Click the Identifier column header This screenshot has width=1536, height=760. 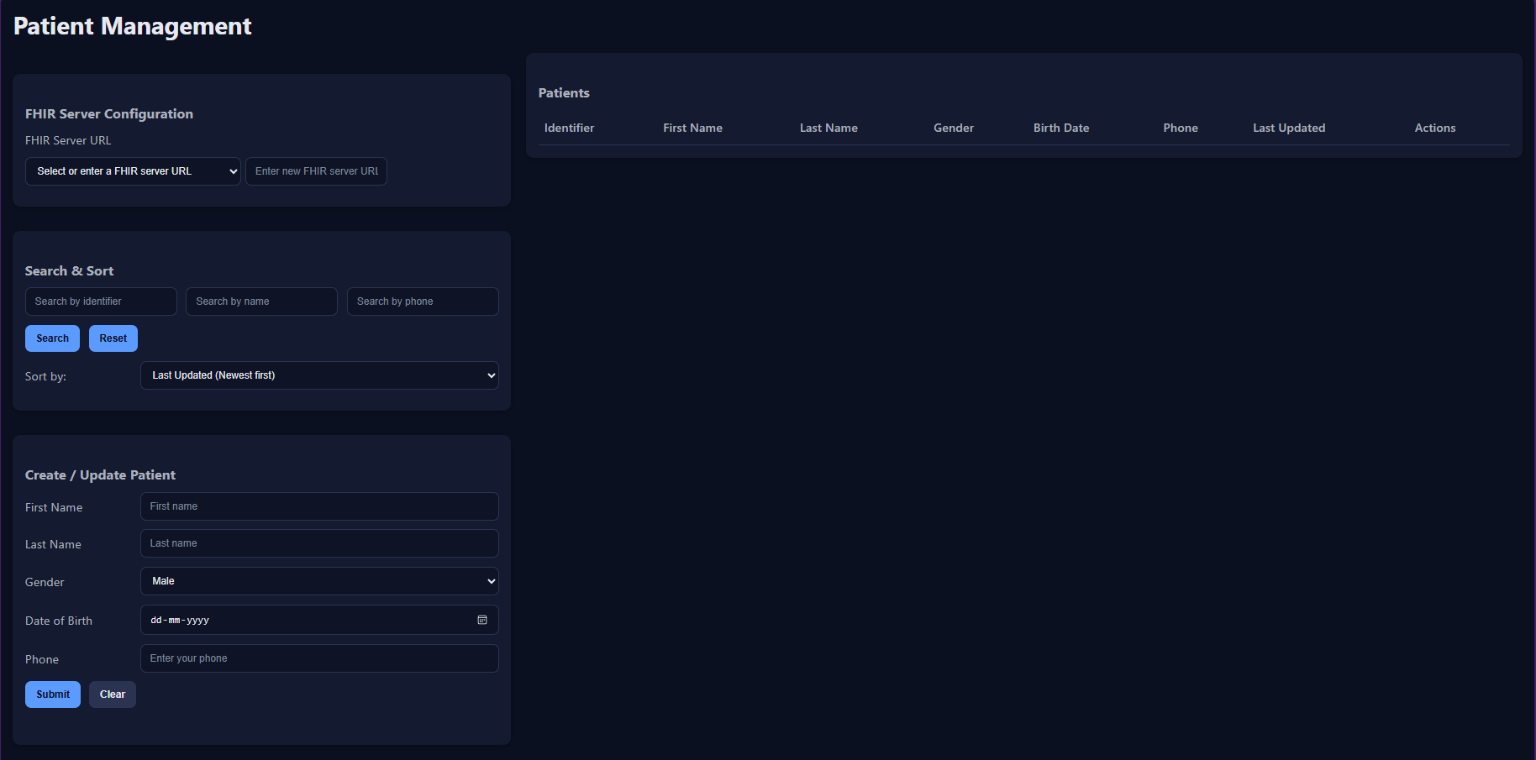[569, 128]
